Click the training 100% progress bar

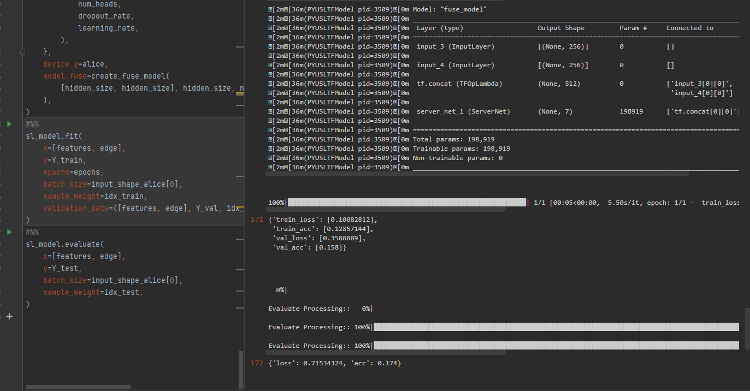tap(407, 203)
